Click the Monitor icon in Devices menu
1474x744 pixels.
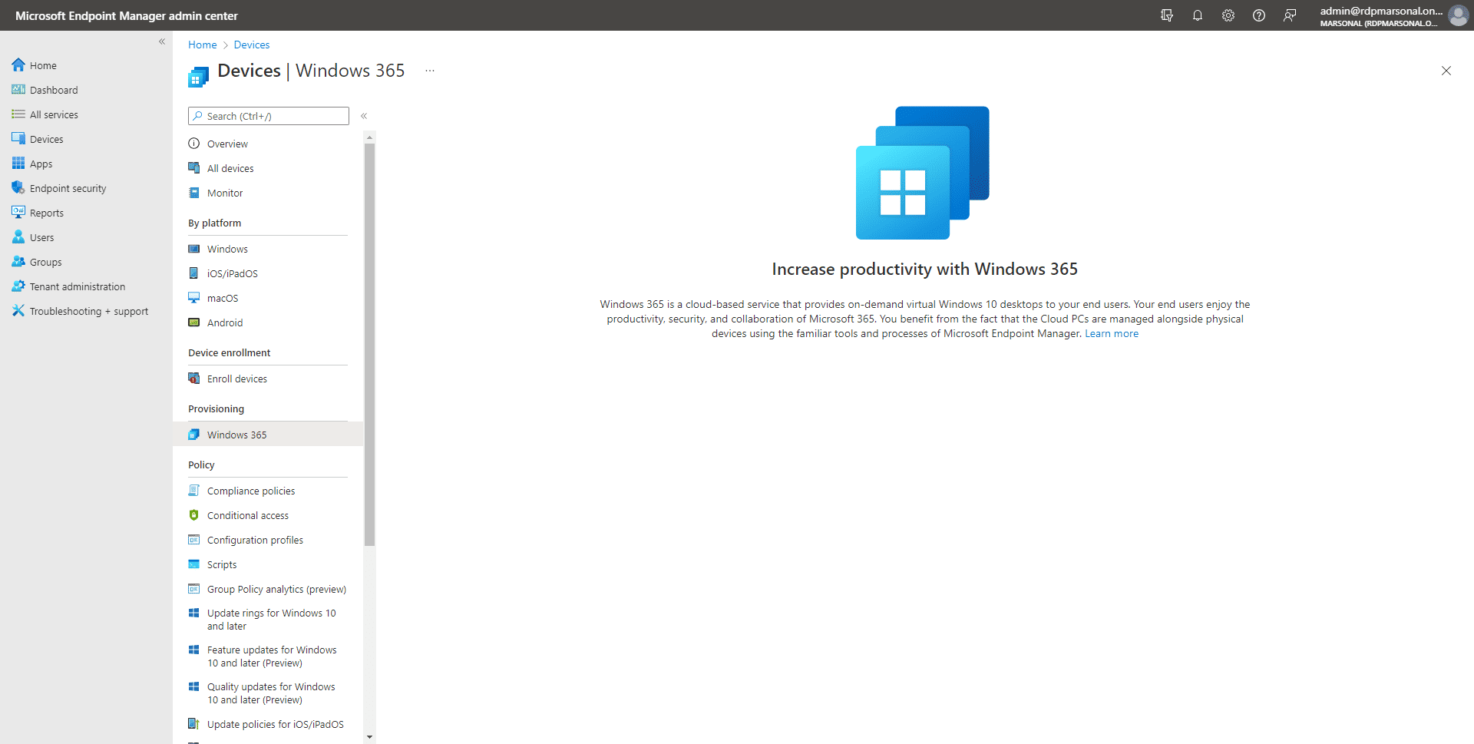tap(194, 193)
